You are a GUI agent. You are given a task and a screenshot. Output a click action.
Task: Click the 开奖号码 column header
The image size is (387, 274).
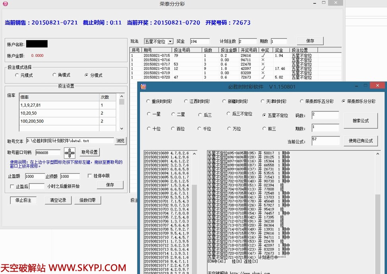pos(249,50)
